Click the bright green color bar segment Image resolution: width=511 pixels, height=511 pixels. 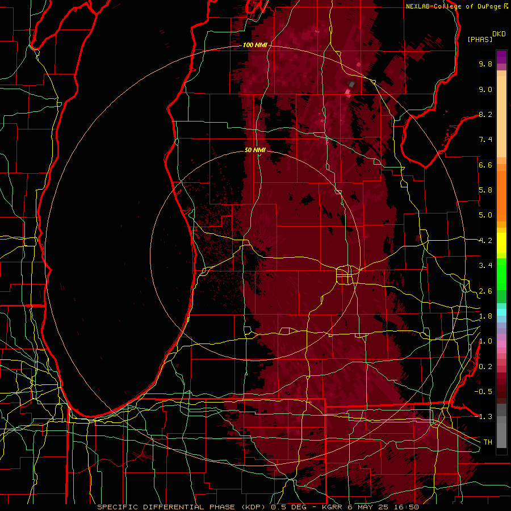click(501, 273)
